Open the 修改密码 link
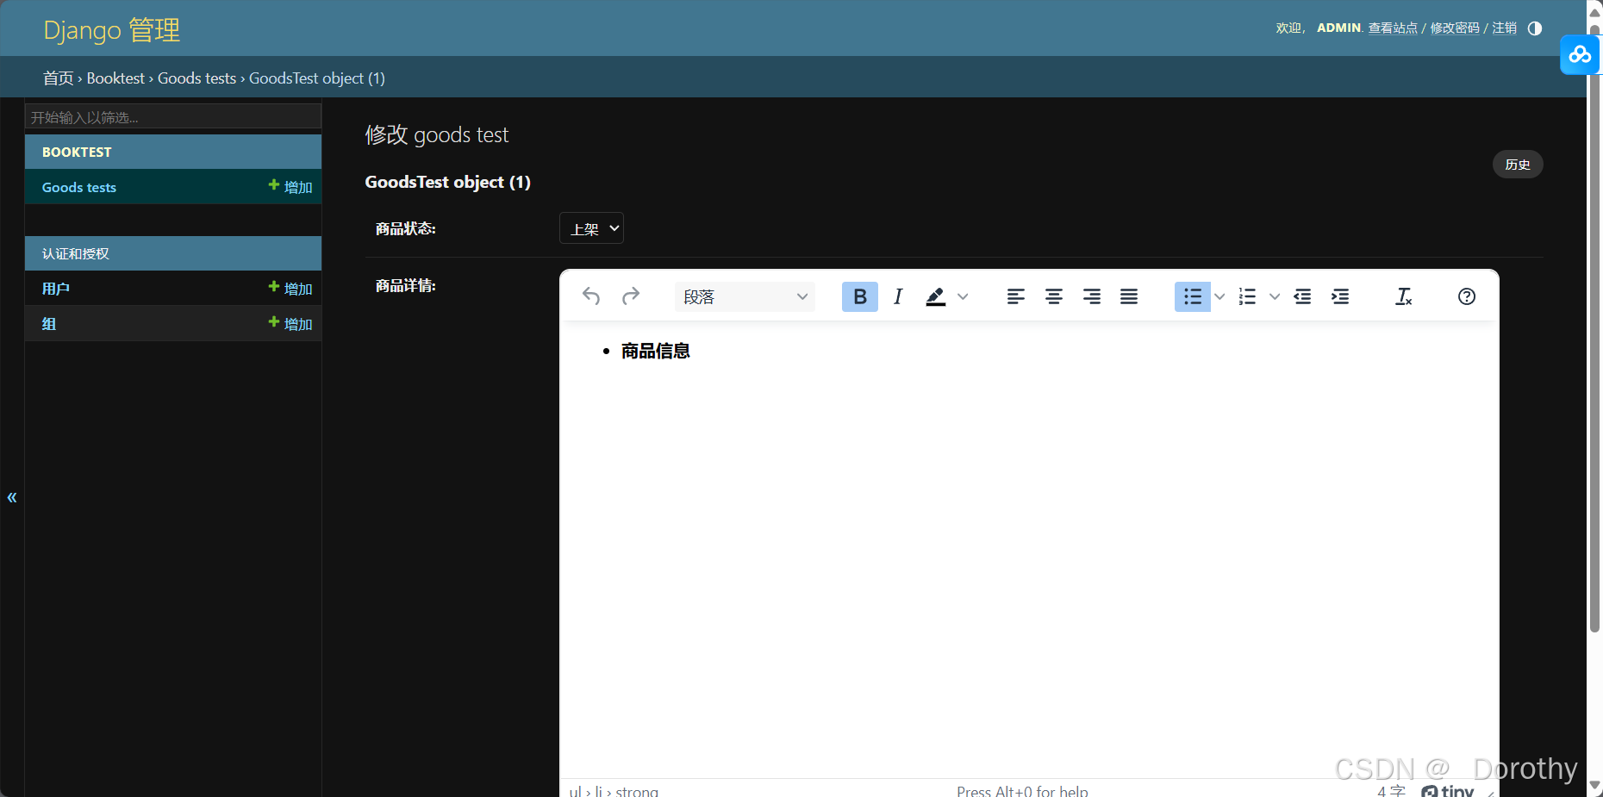 [1455, 28]
